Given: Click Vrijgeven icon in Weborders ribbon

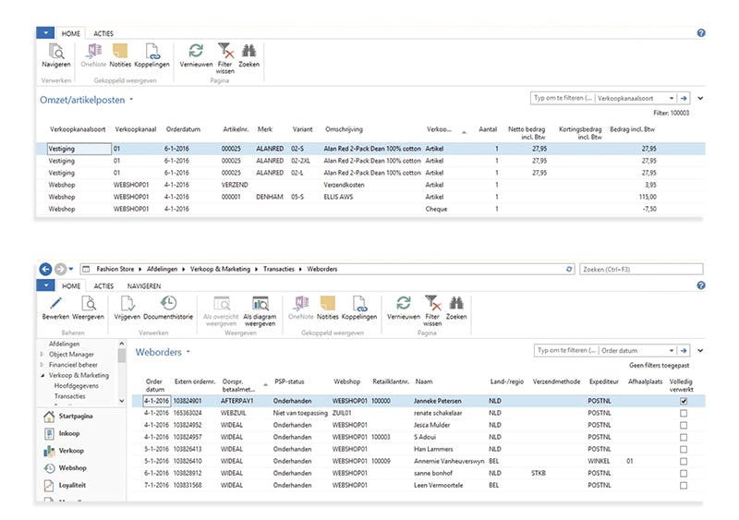Looking at the screenshot, I should [x=126, y=306].
